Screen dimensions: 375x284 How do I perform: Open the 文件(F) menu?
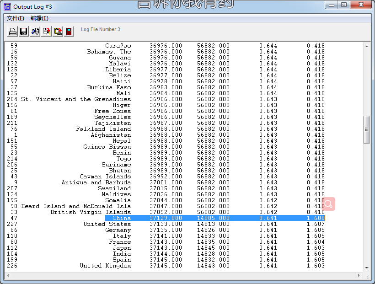coord(15,18)
